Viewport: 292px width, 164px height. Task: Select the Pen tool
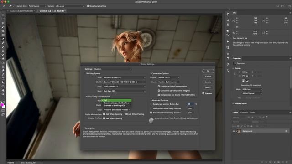pyautogui.click(x=3, y=74)
